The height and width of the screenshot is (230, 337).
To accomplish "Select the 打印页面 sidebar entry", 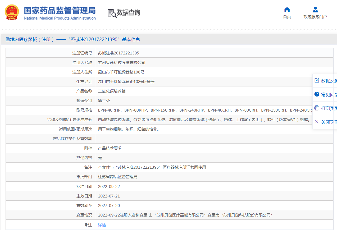I will point(325,108).
